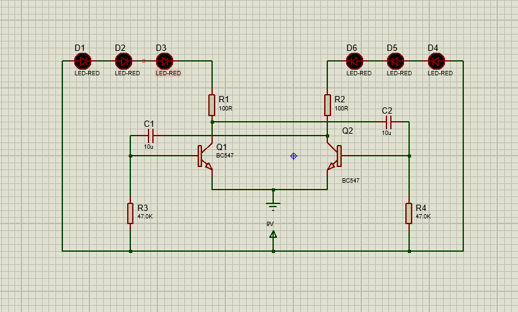Click resistor R2 body

coord(327,105)
